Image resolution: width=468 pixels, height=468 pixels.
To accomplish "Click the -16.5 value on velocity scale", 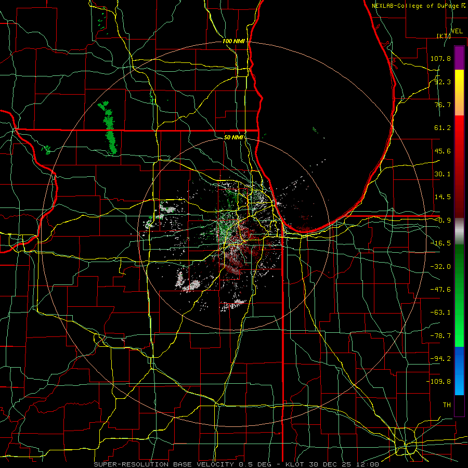I will [440, 243].
